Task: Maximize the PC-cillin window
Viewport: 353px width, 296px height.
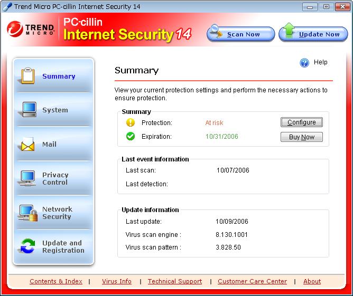Action: point(326,7)
